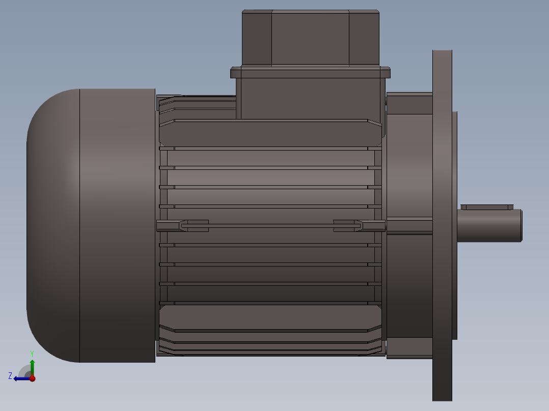Select the wide bottom pad of stator housing

(x=270, y=317)
